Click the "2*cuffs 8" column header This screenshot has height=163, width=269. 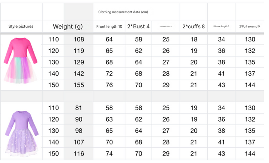[194, 26]
